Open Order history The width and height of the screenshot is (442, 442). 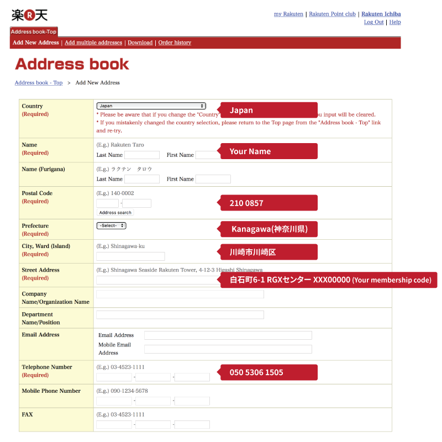[175, 43]
